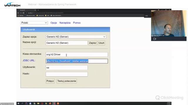Click the browser back arrow
188x105 pixels.
tap(18, 13)
